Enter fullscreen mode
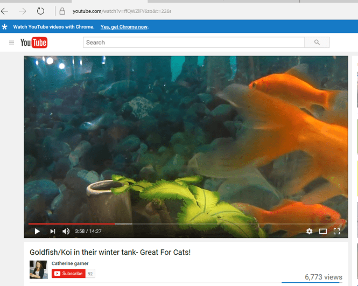The width and height of the screenshot is (358, 286). click(337, 231)
